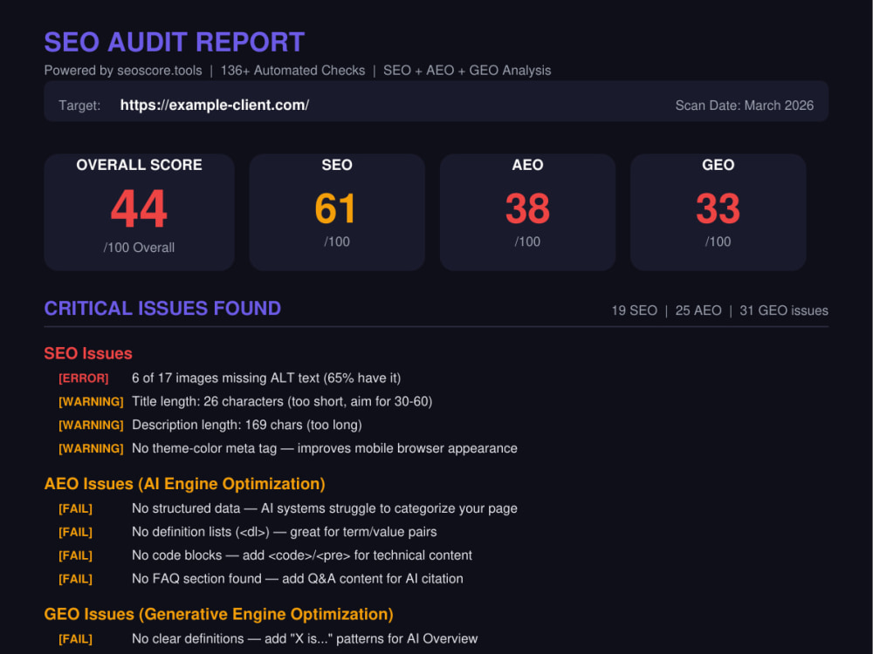The image size is (873, 654).
Task: Click the SEO AUDIT REPORT title
Action: pos(175,42)
